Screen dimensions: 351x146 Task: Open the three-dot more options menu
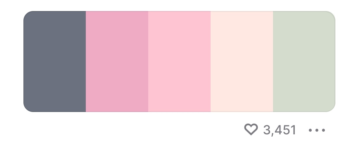pyautogui.click(x=317, y=130)
